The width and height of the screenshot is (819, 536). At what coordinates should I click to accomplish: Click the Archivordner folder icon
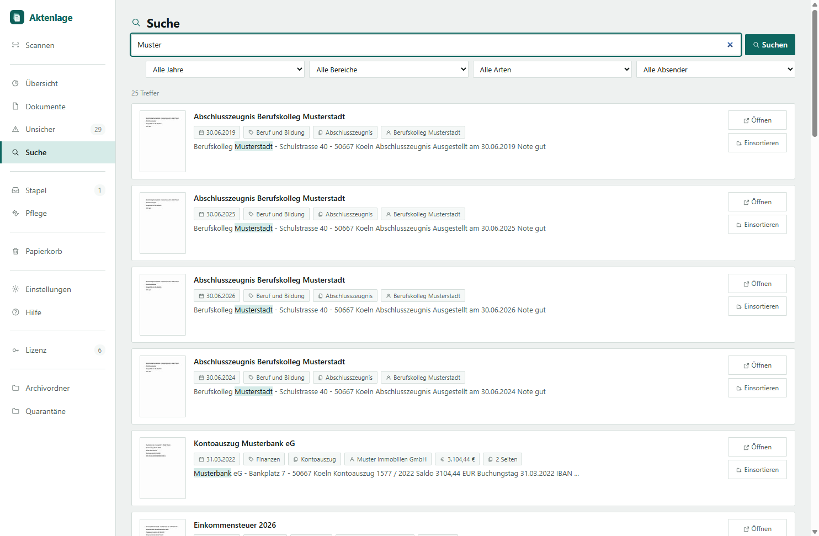click(15, 388)
